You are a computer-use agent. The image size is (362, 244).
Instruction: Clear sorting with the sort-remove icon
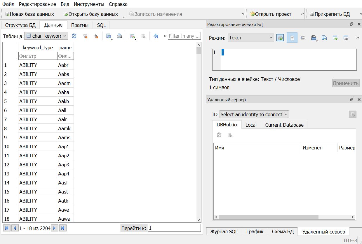(96, 36)
